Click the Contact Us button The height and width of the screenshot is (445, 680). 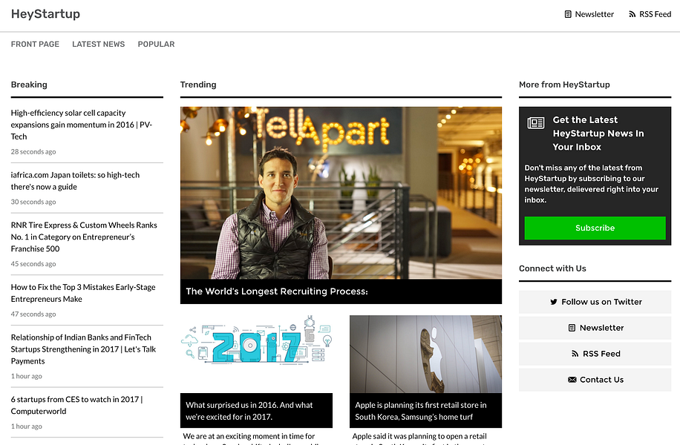pos(595,380)
